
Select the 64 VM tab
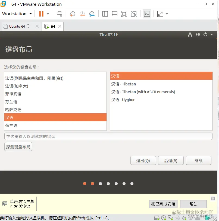pyautogui.click(x=53, y=26)
